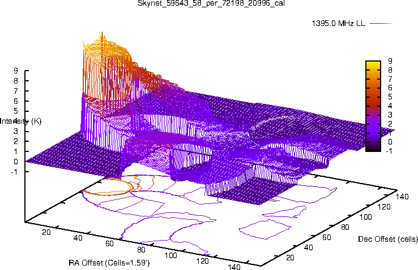Select the color bar scale label 5
The height and width of the screenshot is (270, 418).
(x=390, y=97)
